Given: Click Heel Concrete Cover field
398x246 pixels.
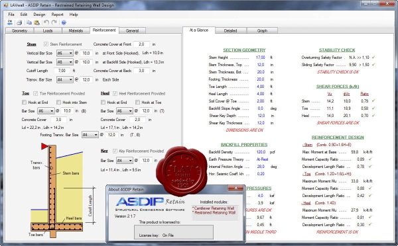Looking at the screenshot, I should (x=137, y=120).
